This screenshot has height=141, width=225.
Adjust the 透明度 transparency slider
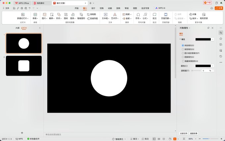point(192,71)
